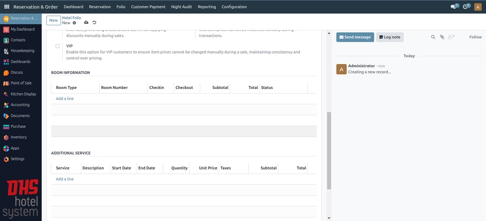Open Reservation & Order sidebar icon
Image resolution: width=486 pixels, height=221 pixels.
6,19
